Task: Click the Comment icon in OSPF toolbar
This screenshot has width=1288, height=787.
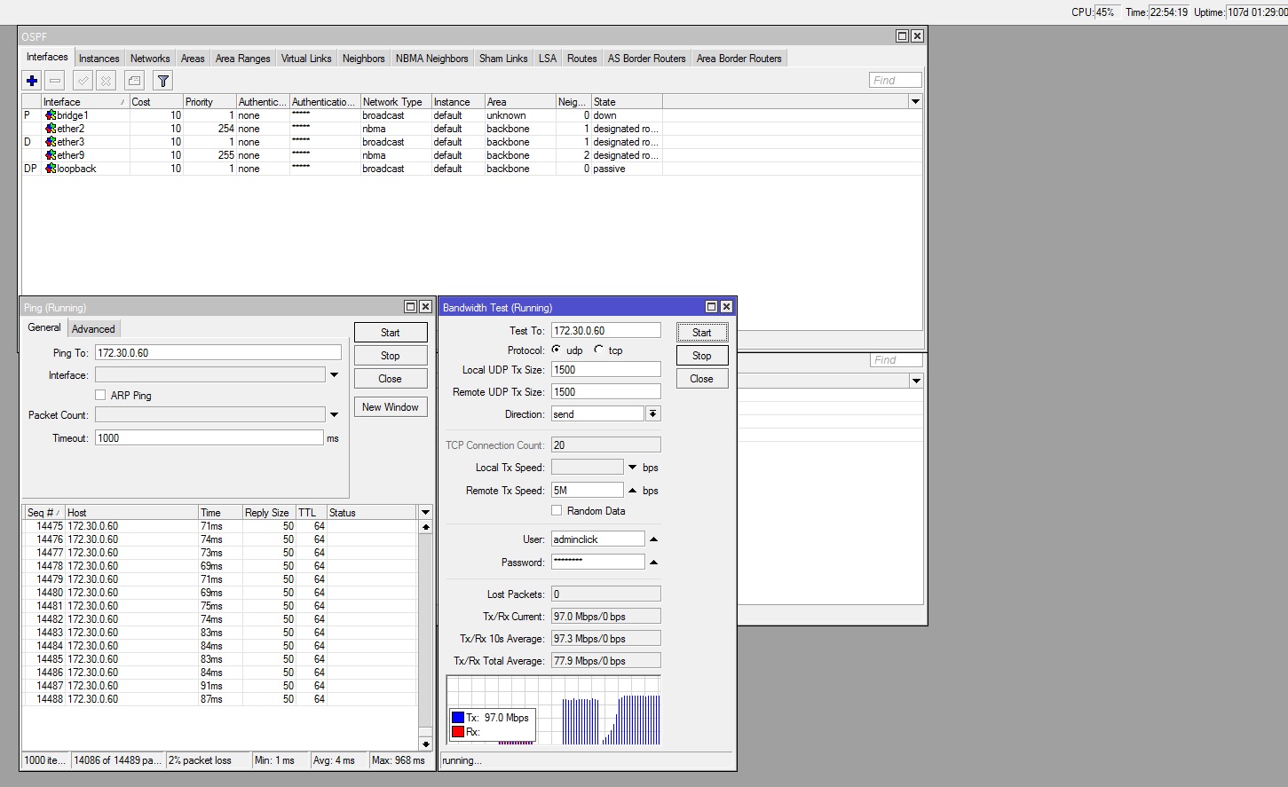Action: pyautogui.click(x=134, y=81)
